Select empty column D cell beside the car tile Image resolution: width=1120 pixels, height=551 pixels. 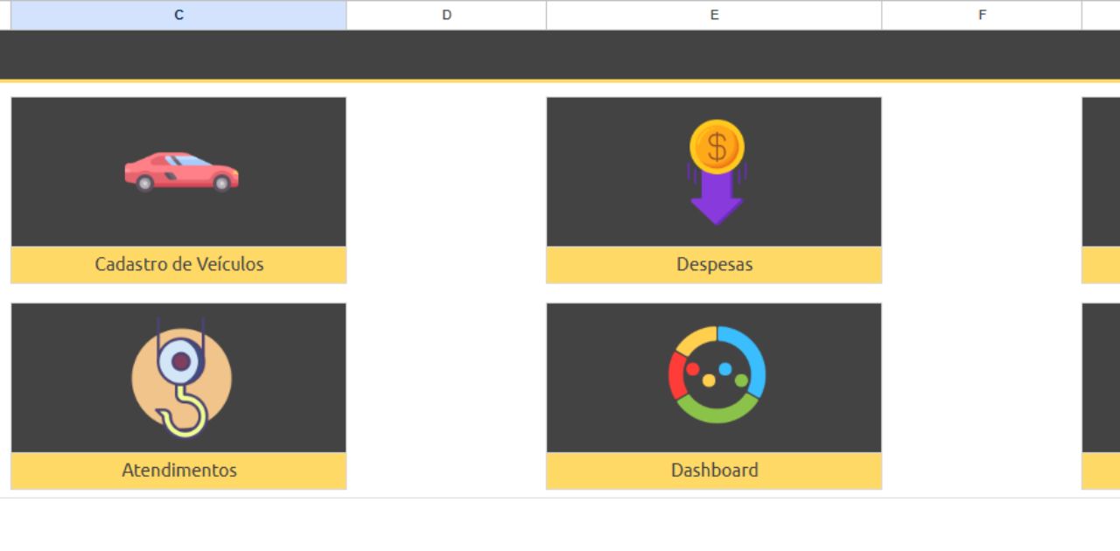[446, 190]
